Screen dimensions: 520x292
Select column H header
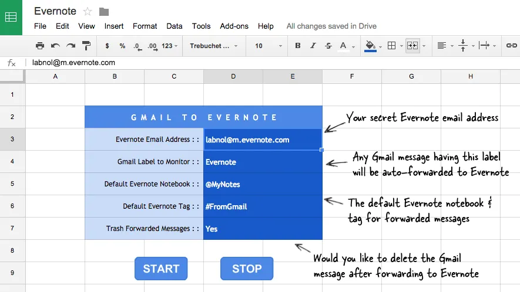pyautogui.click(x=471, y=76)
